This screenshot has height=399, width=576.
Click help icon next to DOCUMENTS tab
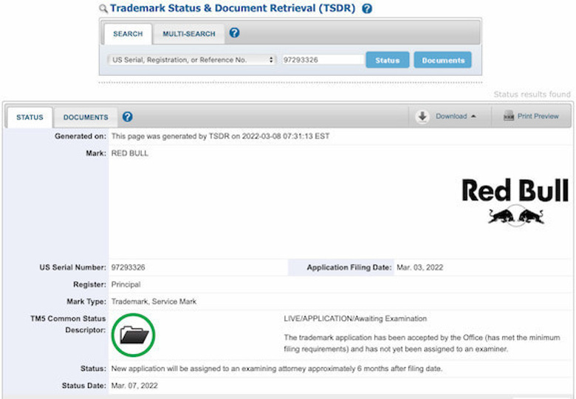127,117
